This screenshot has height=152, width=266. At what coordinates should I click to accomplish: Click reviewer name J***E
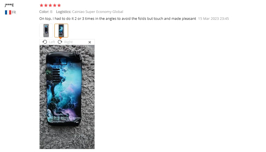pyautogui.click(x=9, y=5)
